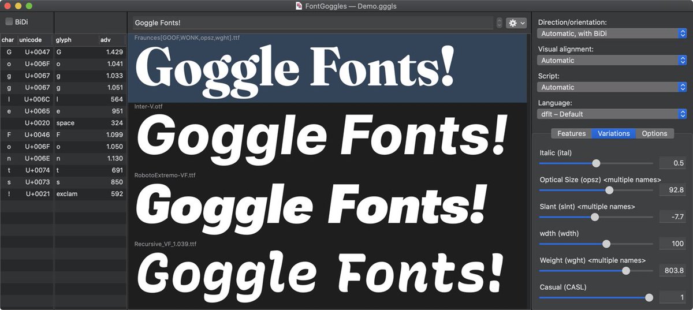Click the advance value 324

(x=117, y=123)
